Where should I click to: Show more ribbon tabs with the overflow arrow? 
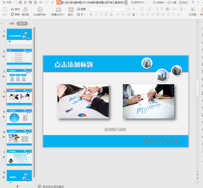coord(126,3)
